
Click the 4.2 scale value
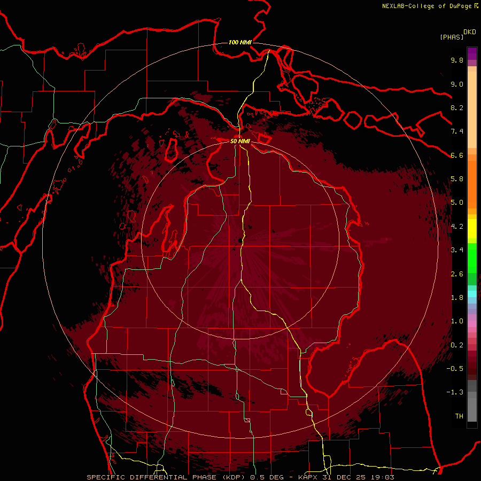[457, 227]
